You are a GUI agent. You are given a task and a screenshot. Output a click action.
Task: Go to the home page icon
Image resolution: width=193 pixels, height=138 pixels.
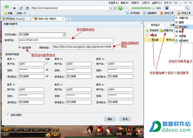click(x=27, y=8)
